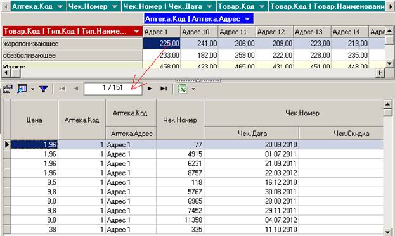This screenshot has width=395, height=236.
Task: Expand the Аптека.Код dimension dropdown
Action: pos(60,6)
